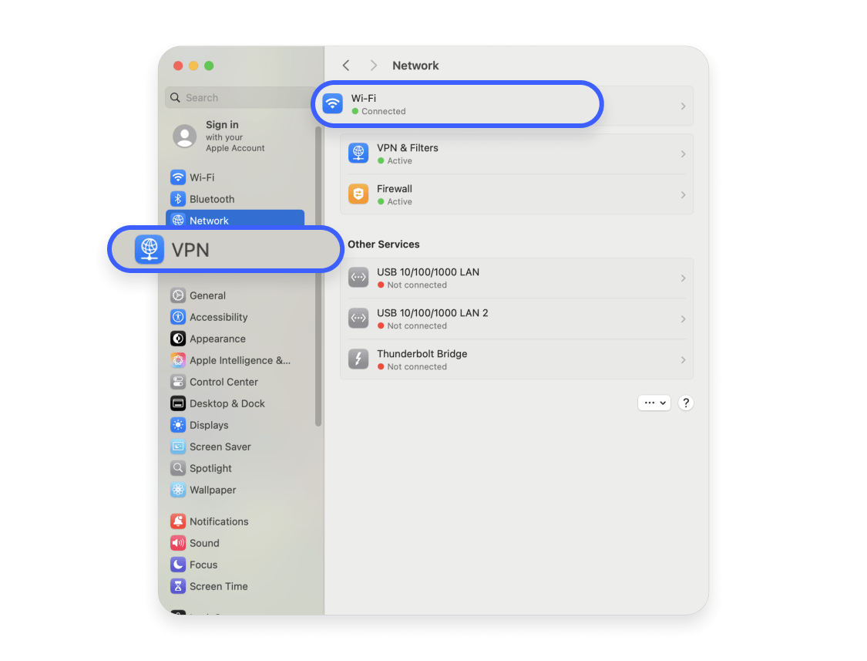Open Thunderbolt Bridge settings icon
This screenshot has height=661, width=867.
coord(358,359)
